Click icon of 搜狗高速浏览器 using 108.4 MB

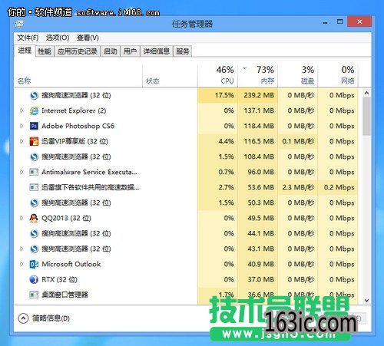click(x=34, y=157)
